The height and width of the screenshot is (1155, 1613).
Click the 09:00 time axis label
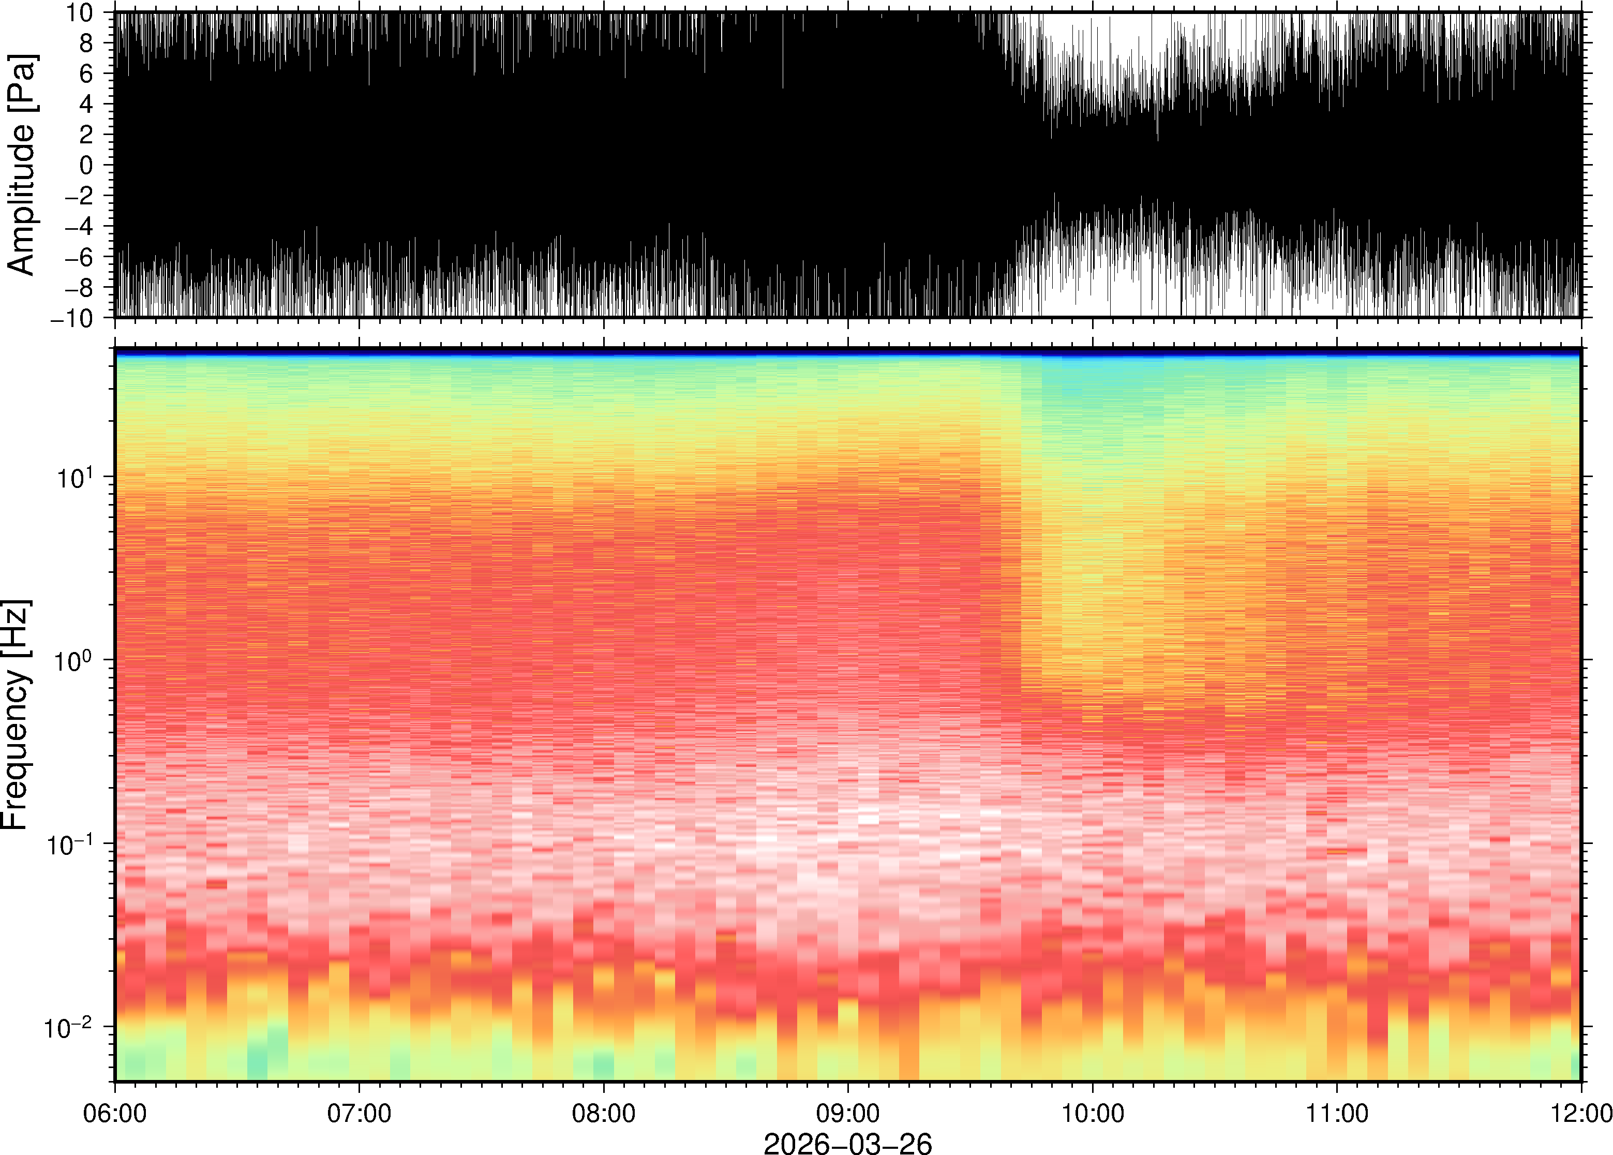click(x=847, y=1113)
